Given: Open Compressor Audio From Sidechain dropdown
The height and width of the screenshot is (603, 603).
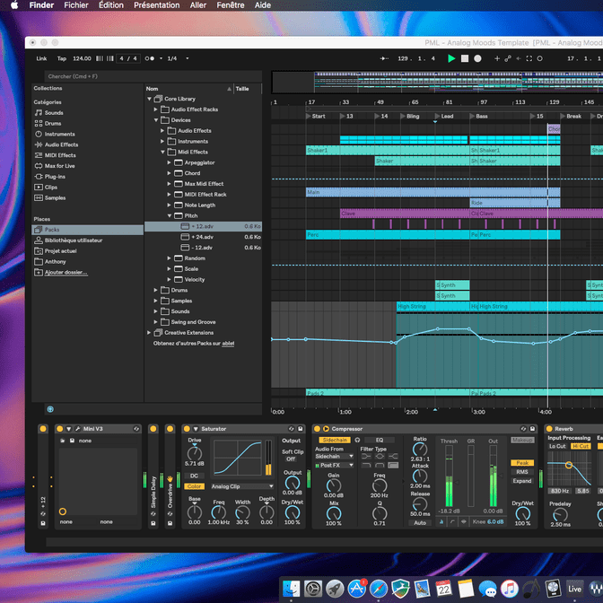Looking at the screenshot, I should click(x=334, y=457).
